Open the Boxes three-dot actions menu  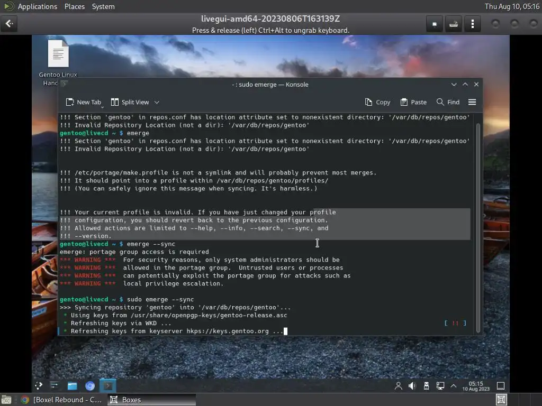point(472,24)
